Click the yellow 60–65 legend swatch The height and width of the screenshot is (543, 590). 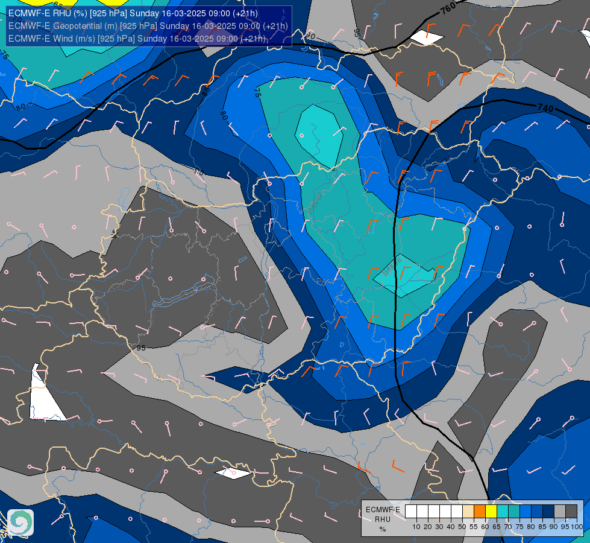point(491,512)
